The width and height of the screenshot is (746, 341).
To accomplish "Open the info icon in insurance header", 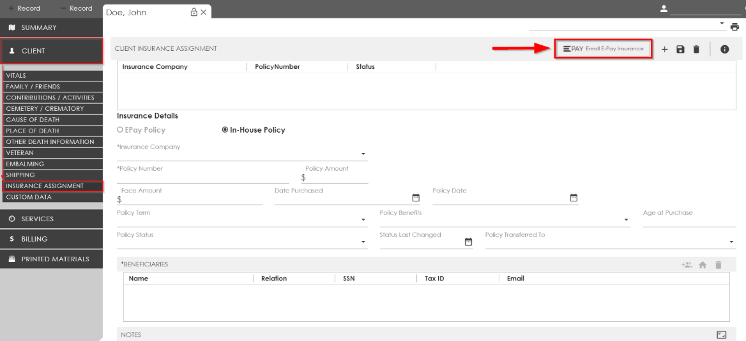I will 724,50.
